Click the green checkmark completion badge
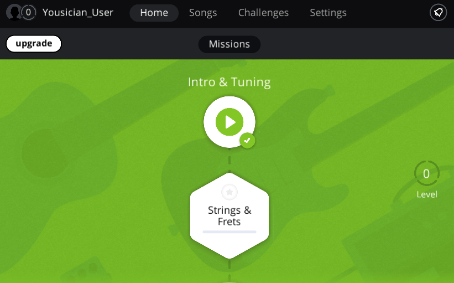The image size is (454, 283). (x=247, y=141)
